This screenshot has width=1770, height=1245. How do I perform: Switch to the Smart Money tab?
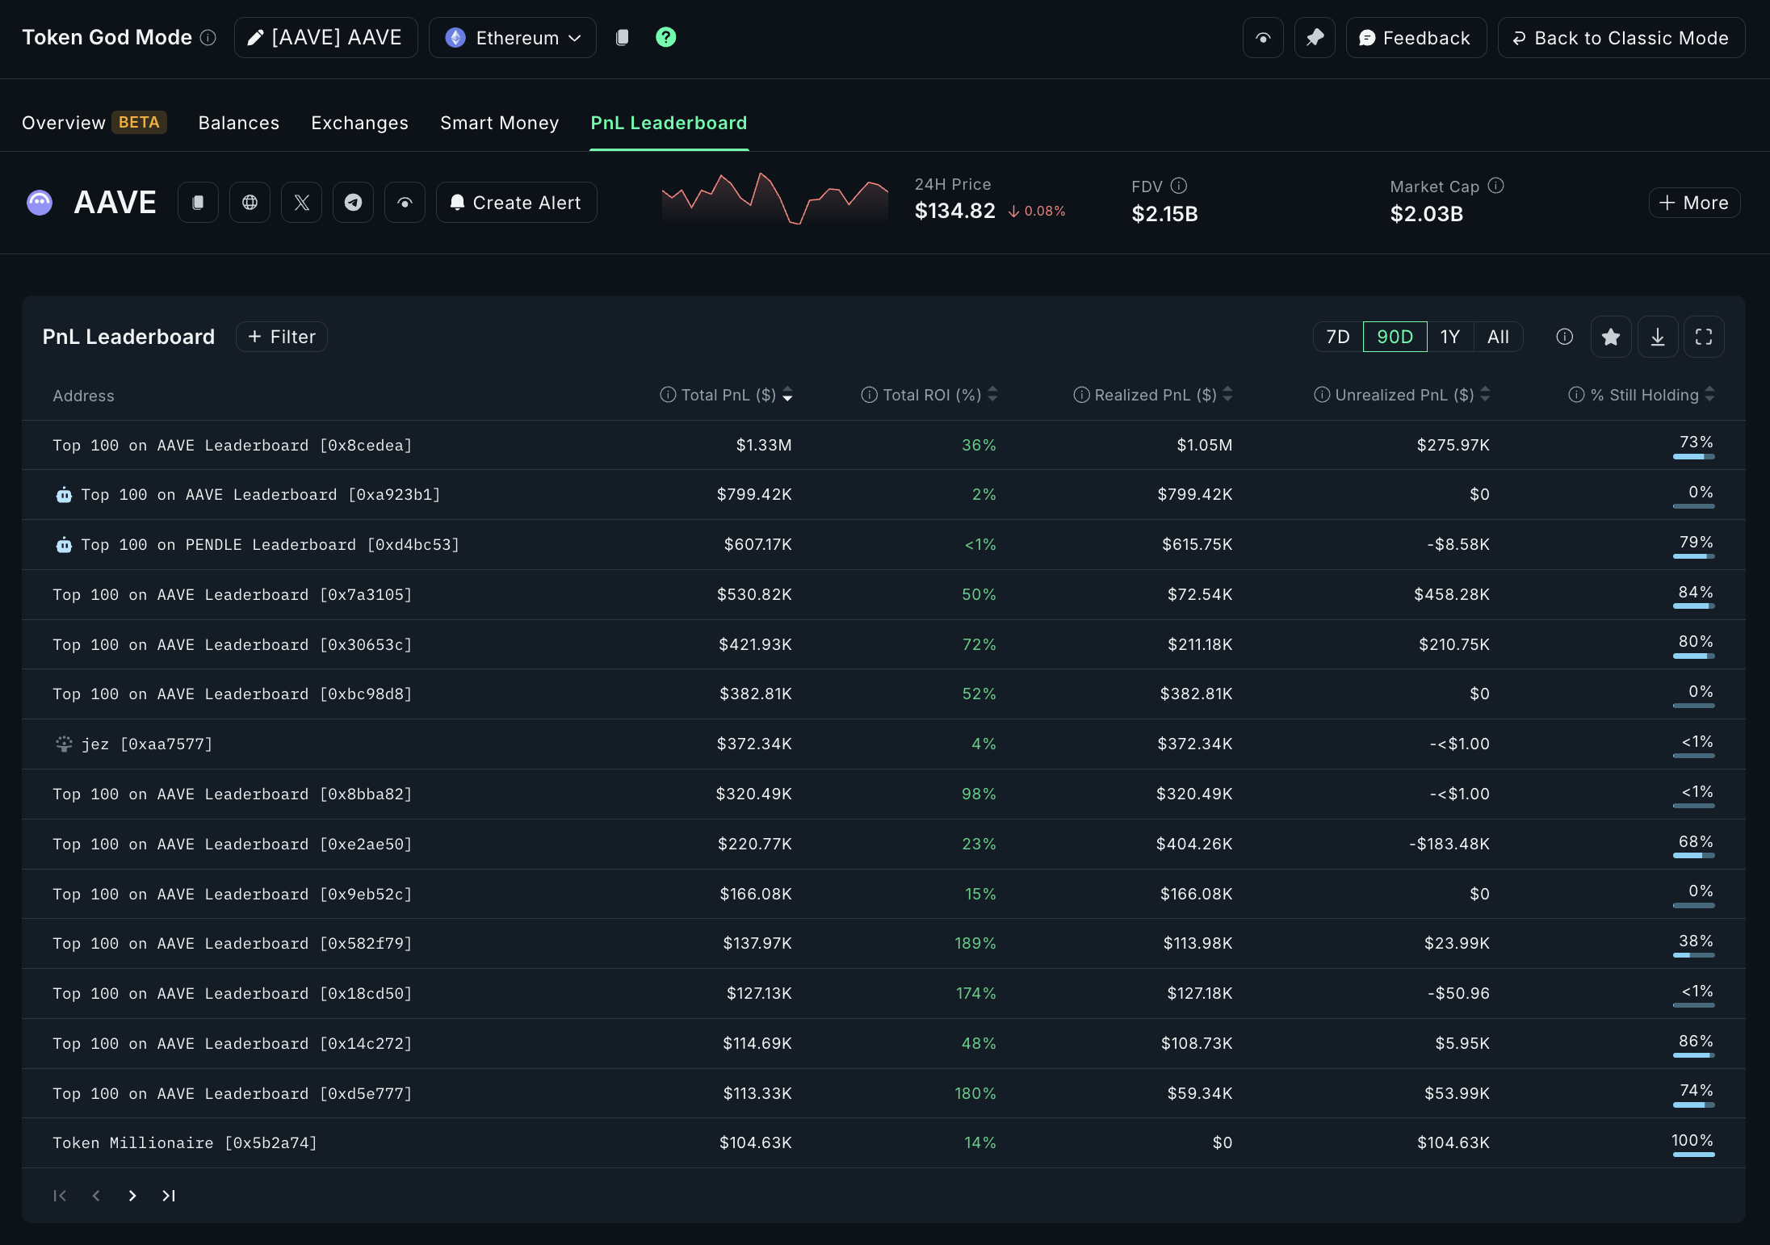499,123
